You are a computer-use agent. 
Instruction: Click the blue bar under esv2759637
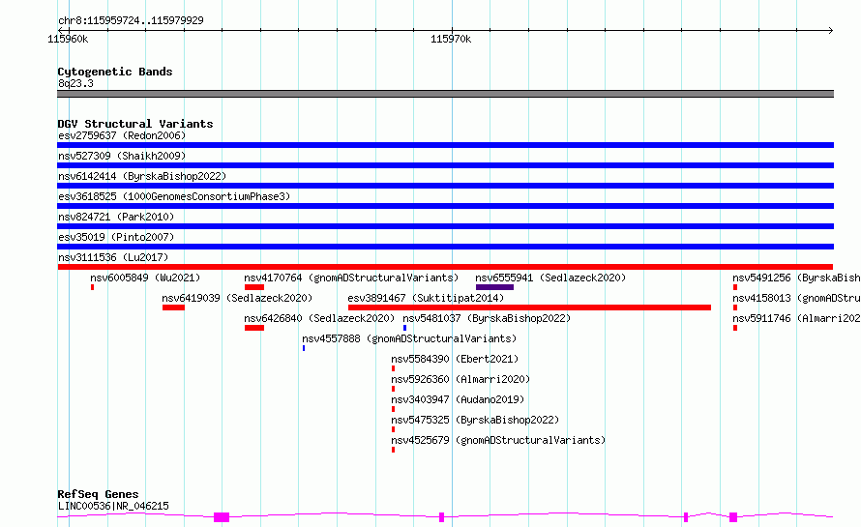(445, 145)
